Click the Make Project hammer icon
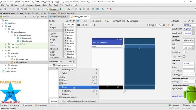196x110 pixels. [47, 9]
